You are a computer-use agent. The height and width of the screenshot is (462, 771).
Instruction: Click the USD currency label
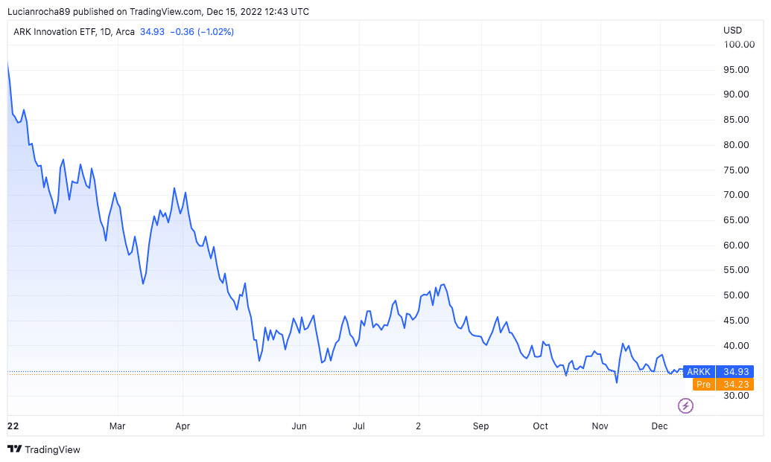tap(732, 31)
